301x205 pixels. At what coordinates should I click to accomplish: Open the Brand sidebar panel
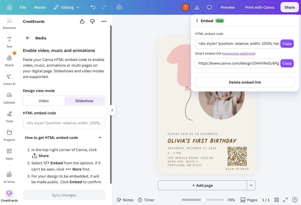point(9,61)
